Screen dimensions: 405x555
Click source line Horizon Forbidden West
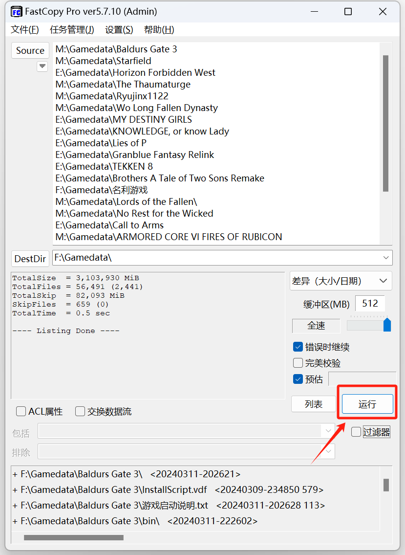tap(135, 72)
